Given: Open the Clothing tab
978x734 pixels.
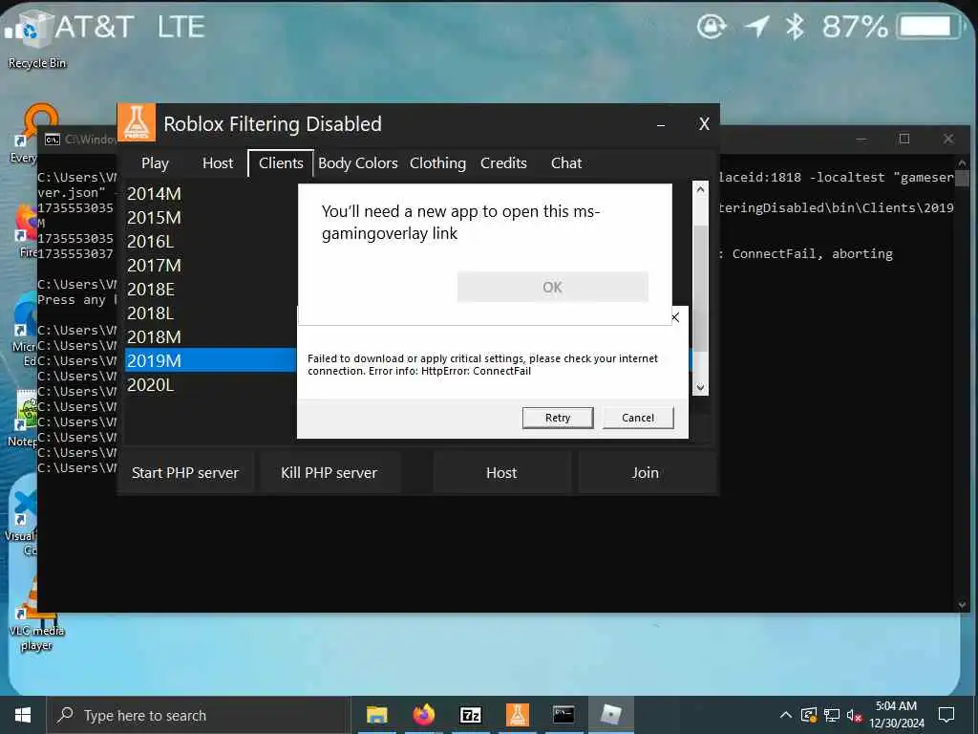Looking at the screenshot, I should click(437, 162).
